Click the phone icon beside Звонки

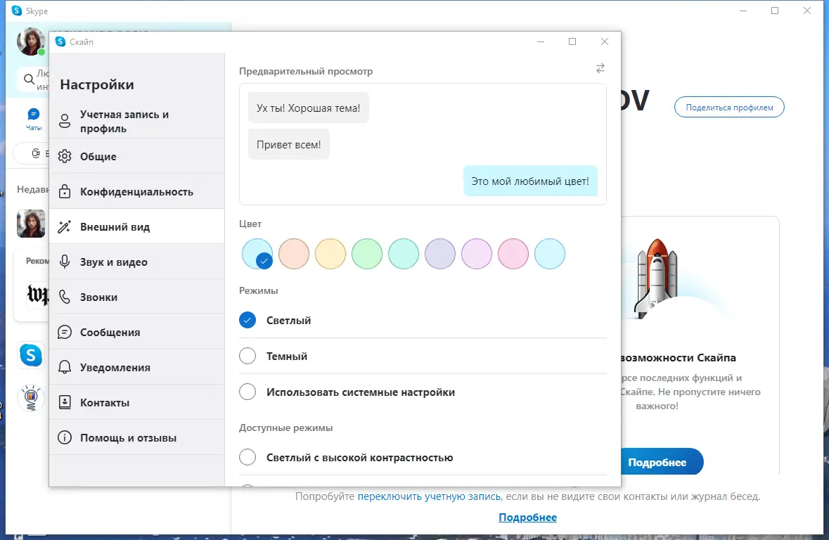65,297
